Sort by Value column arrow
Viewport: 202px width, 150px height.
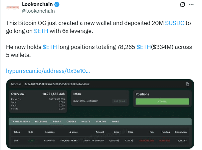click(70, 132)
